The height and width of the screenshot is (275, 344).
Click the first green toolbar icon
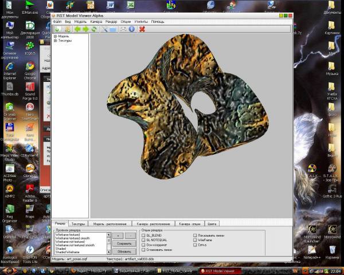[x=57, y=29]
